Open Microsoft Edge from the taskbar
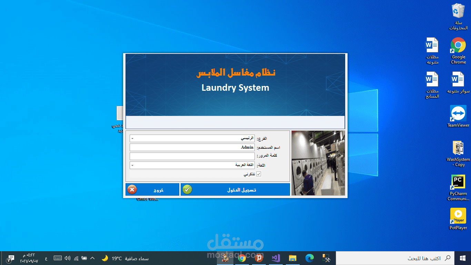471x265 pixels. tap(309, 258)
